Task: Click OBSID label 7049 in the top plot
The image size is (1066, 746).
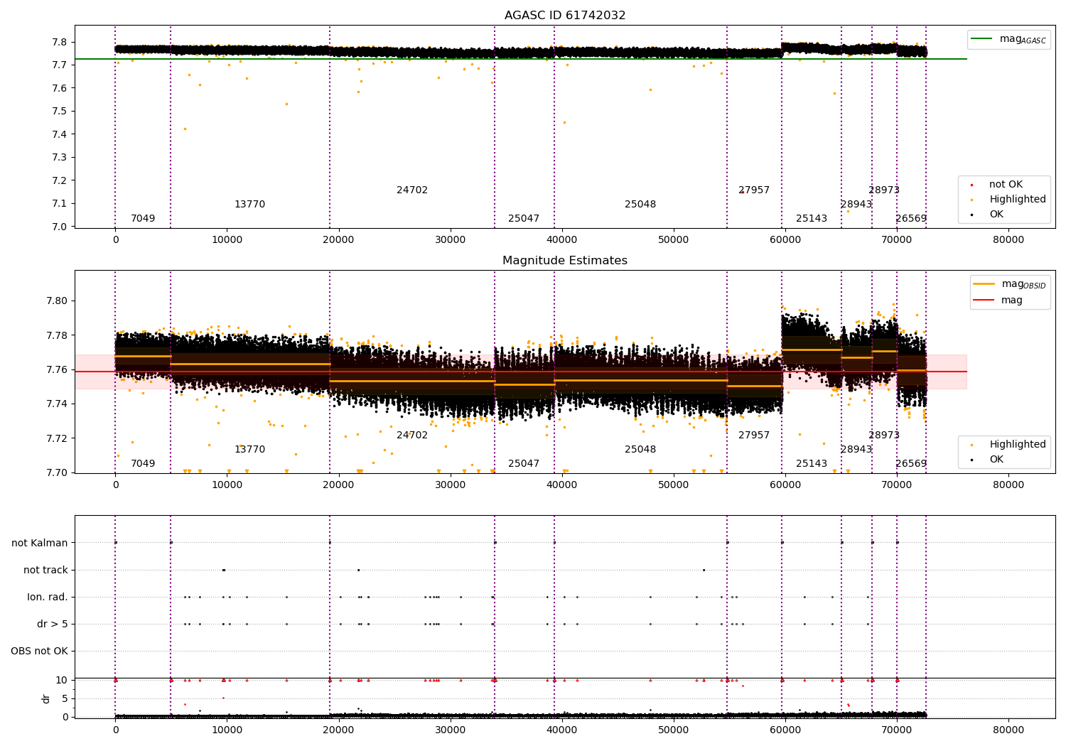Action: point(143,219)
